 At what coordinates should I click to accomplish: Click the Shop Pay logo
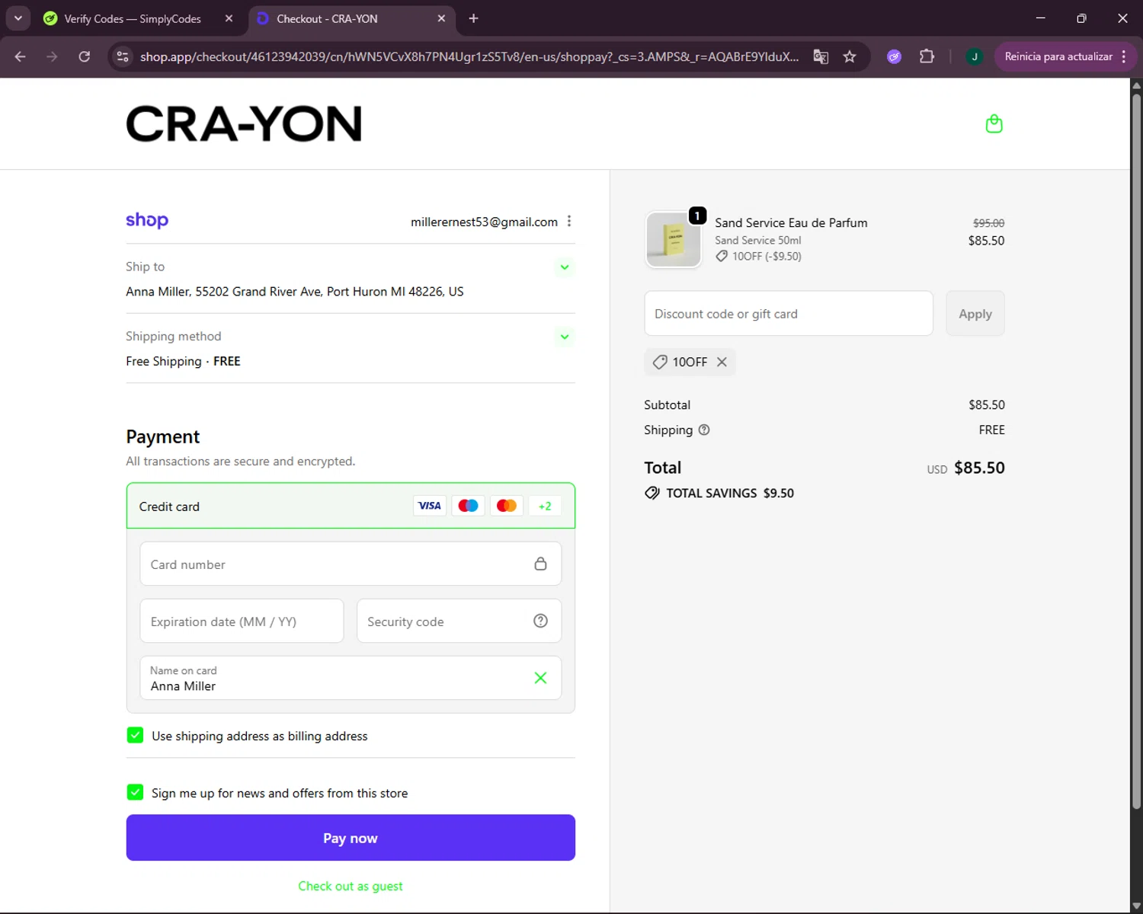tap(147, 220)
